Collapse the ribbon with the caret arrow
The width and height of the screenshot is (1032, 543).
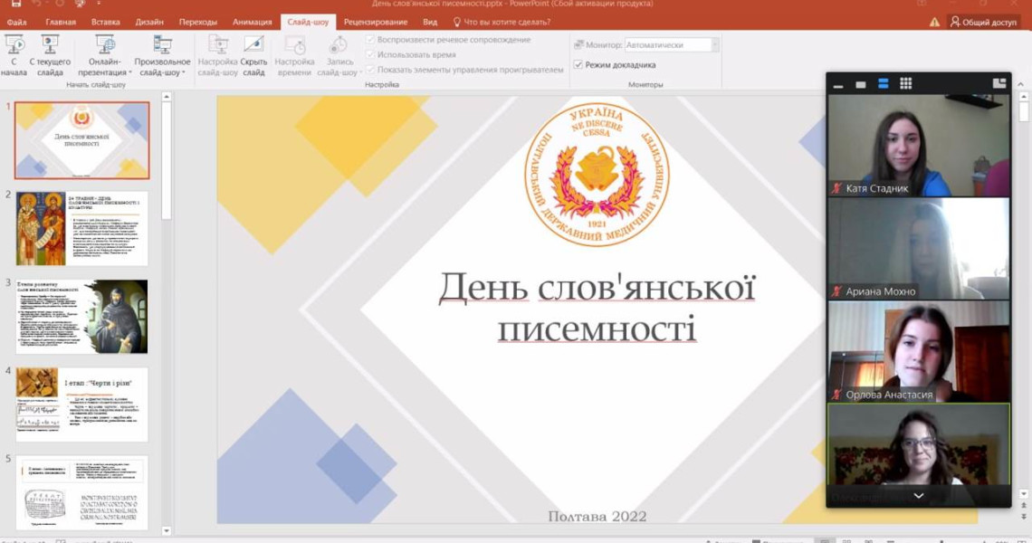pyautogui.click(x=1021, y=84)
